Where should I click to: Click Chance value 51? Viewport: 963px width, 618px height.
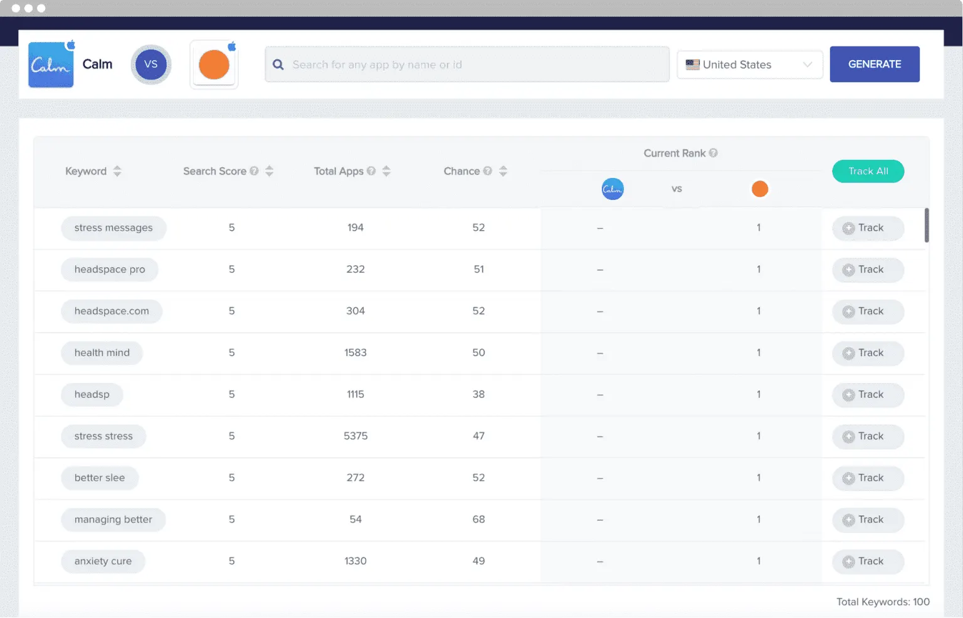pos(479,269)
